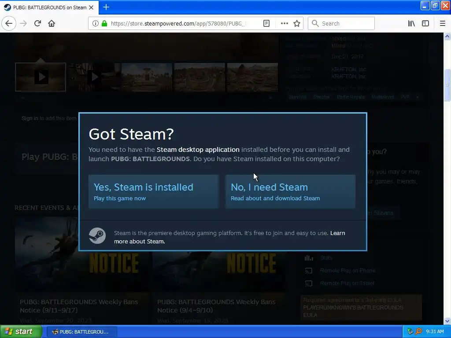Select the fourth screenshot thumbnail
Screen dimensions: 451x338
pyautogui.click(x=200, y=77)
